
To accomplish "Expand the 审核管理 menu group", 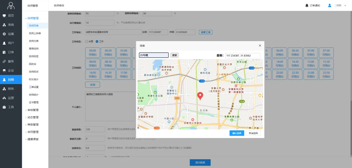I will [33, 110].
